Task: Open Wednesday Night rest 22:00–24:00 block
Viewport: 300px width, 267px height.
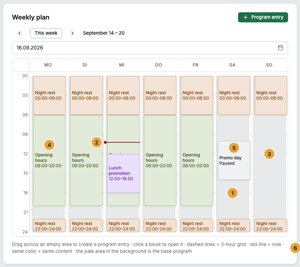Action: [x=123, y=225]
